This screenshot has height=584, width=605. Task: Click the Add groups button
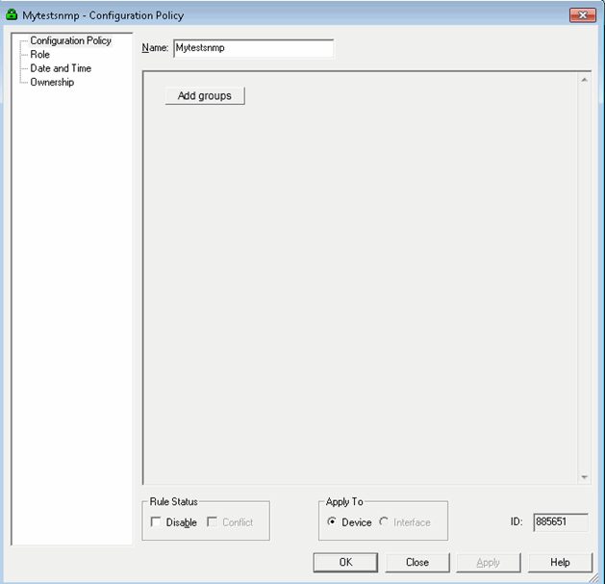[x=205, y=95]
